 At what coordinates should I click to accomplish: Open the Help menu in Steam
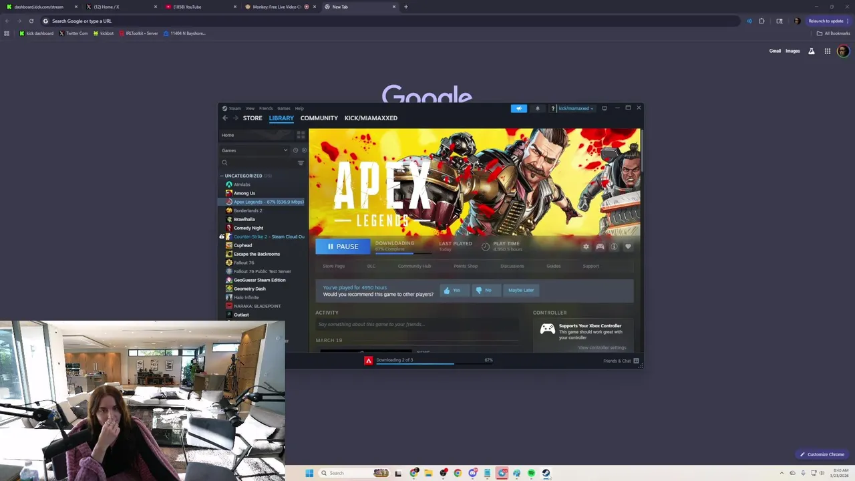tap(299, 108)
